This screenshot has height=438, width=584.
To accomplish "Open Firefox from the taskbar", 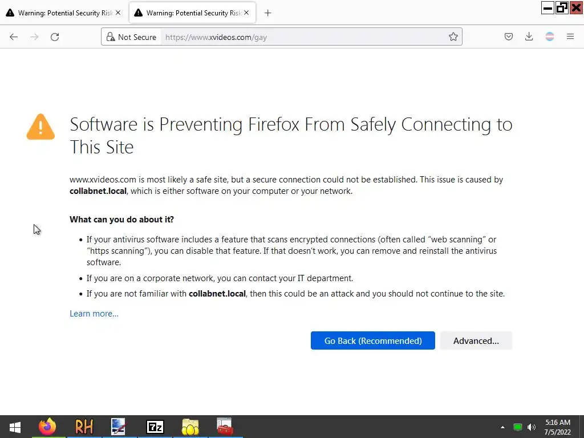I will click(x=48, y=427).
